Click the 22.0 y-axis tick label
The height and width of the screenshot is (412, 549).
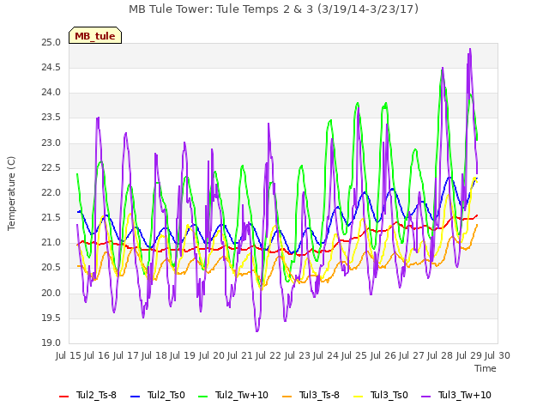pyautogui.click(x=51, y=192)
